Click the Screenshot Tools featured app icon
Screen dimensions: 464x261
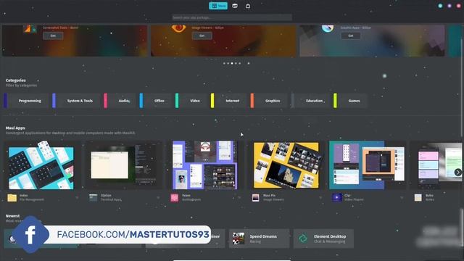[30, 29]
